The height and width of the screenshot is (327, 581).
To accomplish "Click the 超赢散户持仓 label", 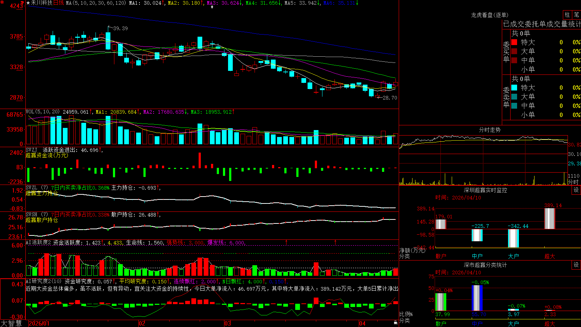I will point(42,220).
